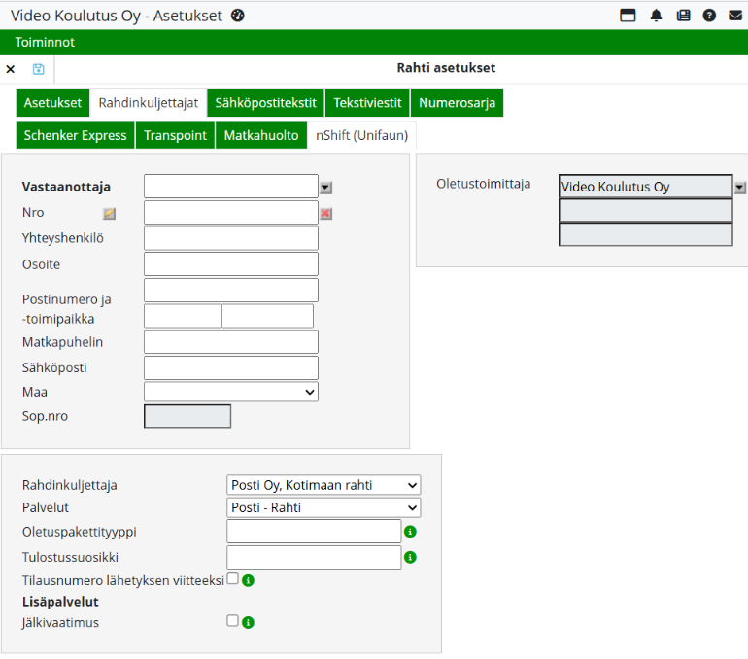748x659 pixels.
Task: Open the notifications bell
Action: pyautogui.click(x=656, y=16)
